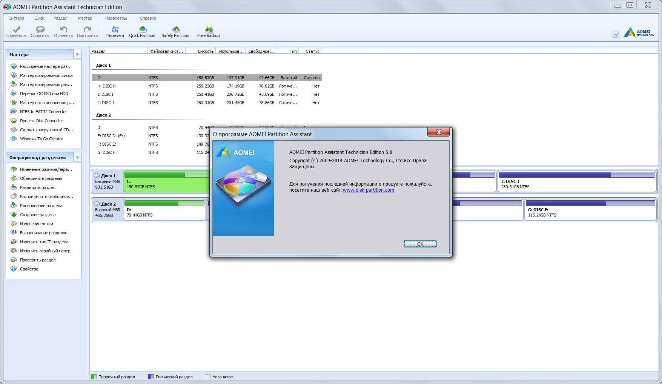Select Проверить раздел operation
The image size is (662, 384).
pyautogui.click(x=33, y=260)
